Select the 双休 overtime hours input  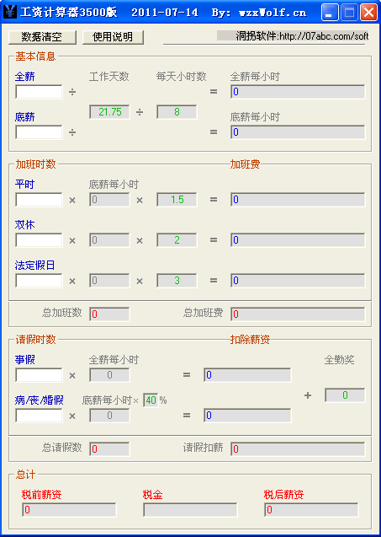point(39,240)
